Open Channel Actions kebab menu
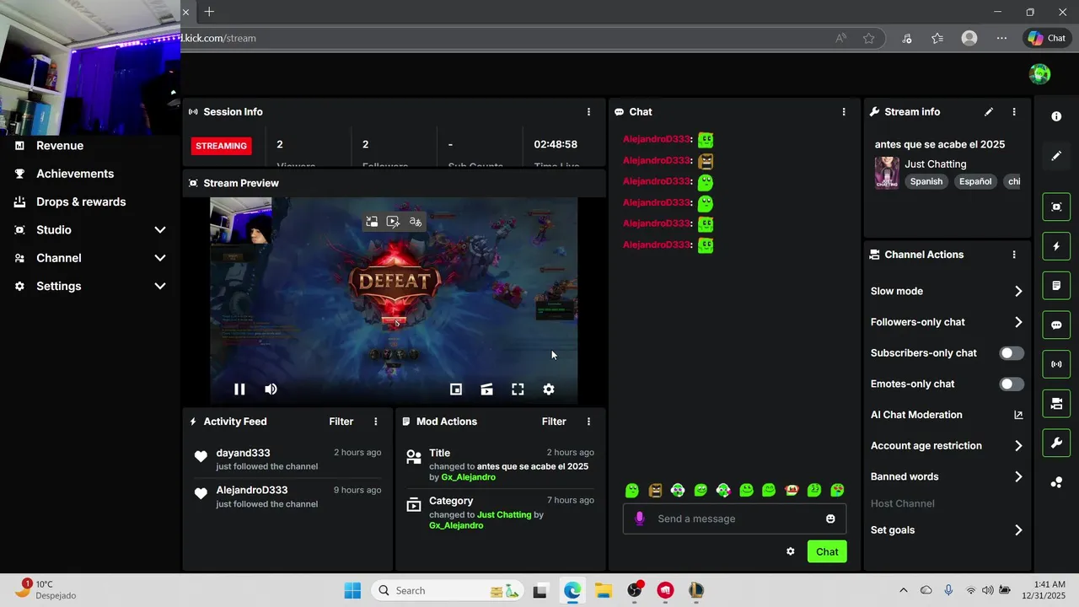 (1014, 255)
